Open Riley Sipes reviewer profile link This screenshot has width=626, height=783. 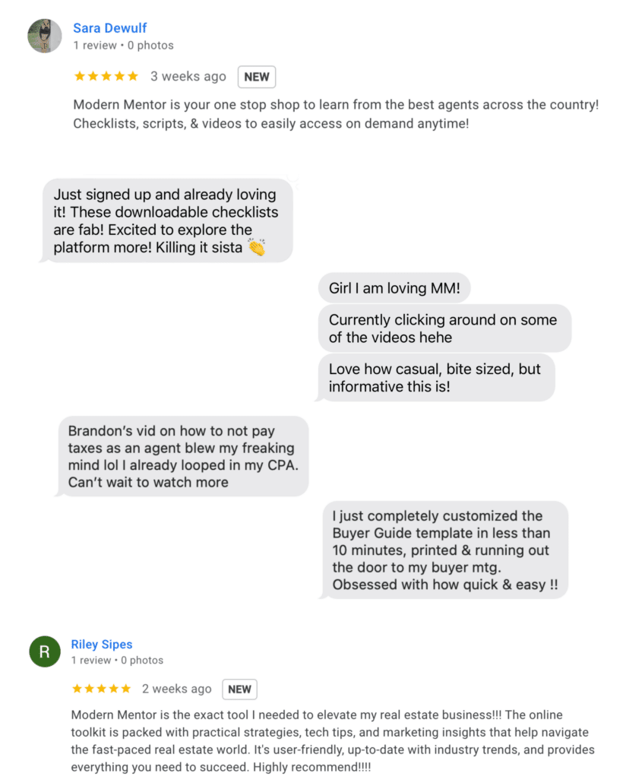point(101,644)
